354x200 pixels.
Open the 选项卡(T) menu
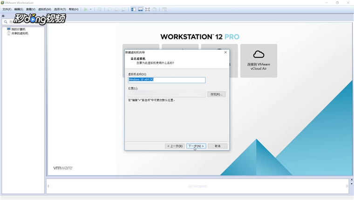pyautogui.click(x=60, y=9)
